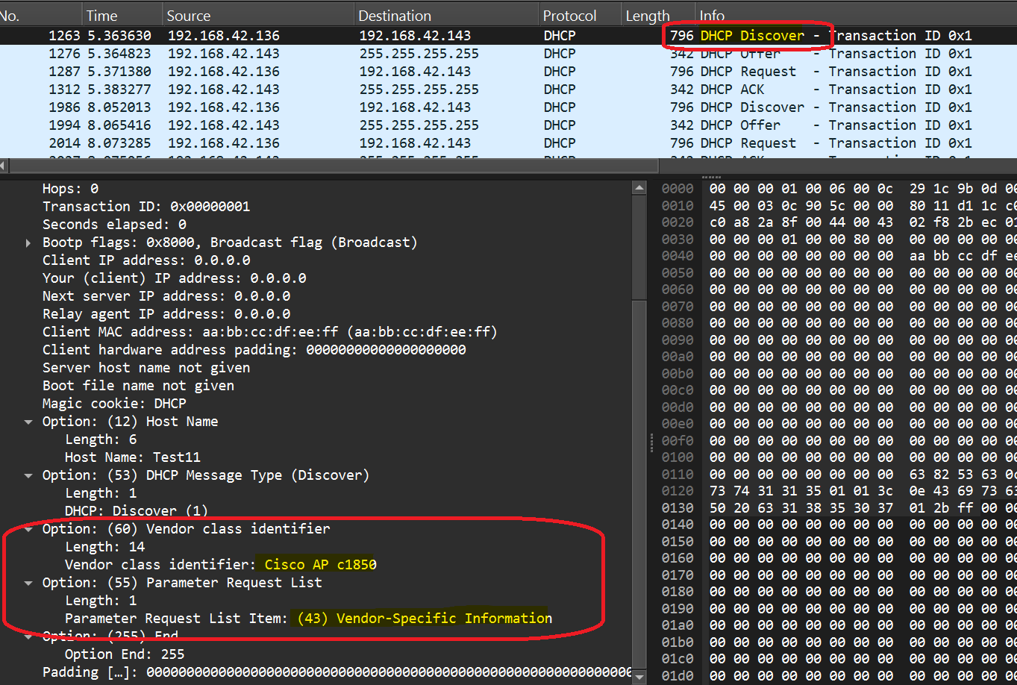Image resolution: width=1017 pixels, height=685 pixels.
Task: Collapse Option (255) End
Action: [x=28, y=635]
